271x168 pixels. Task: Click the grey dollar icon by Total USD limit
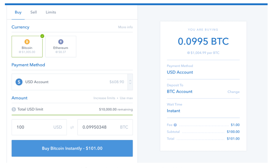(14, 109)
